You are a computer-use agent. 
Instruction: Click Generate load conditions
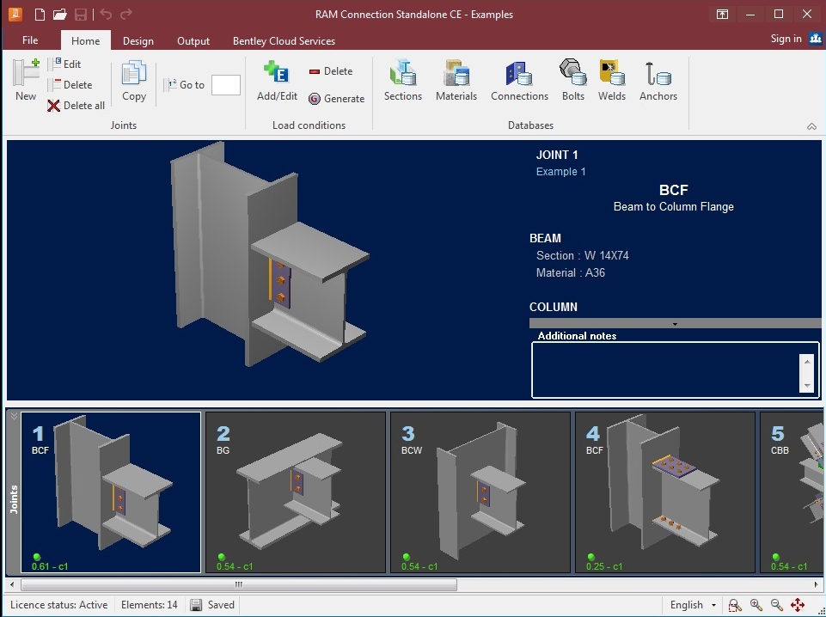pos(336,99)
